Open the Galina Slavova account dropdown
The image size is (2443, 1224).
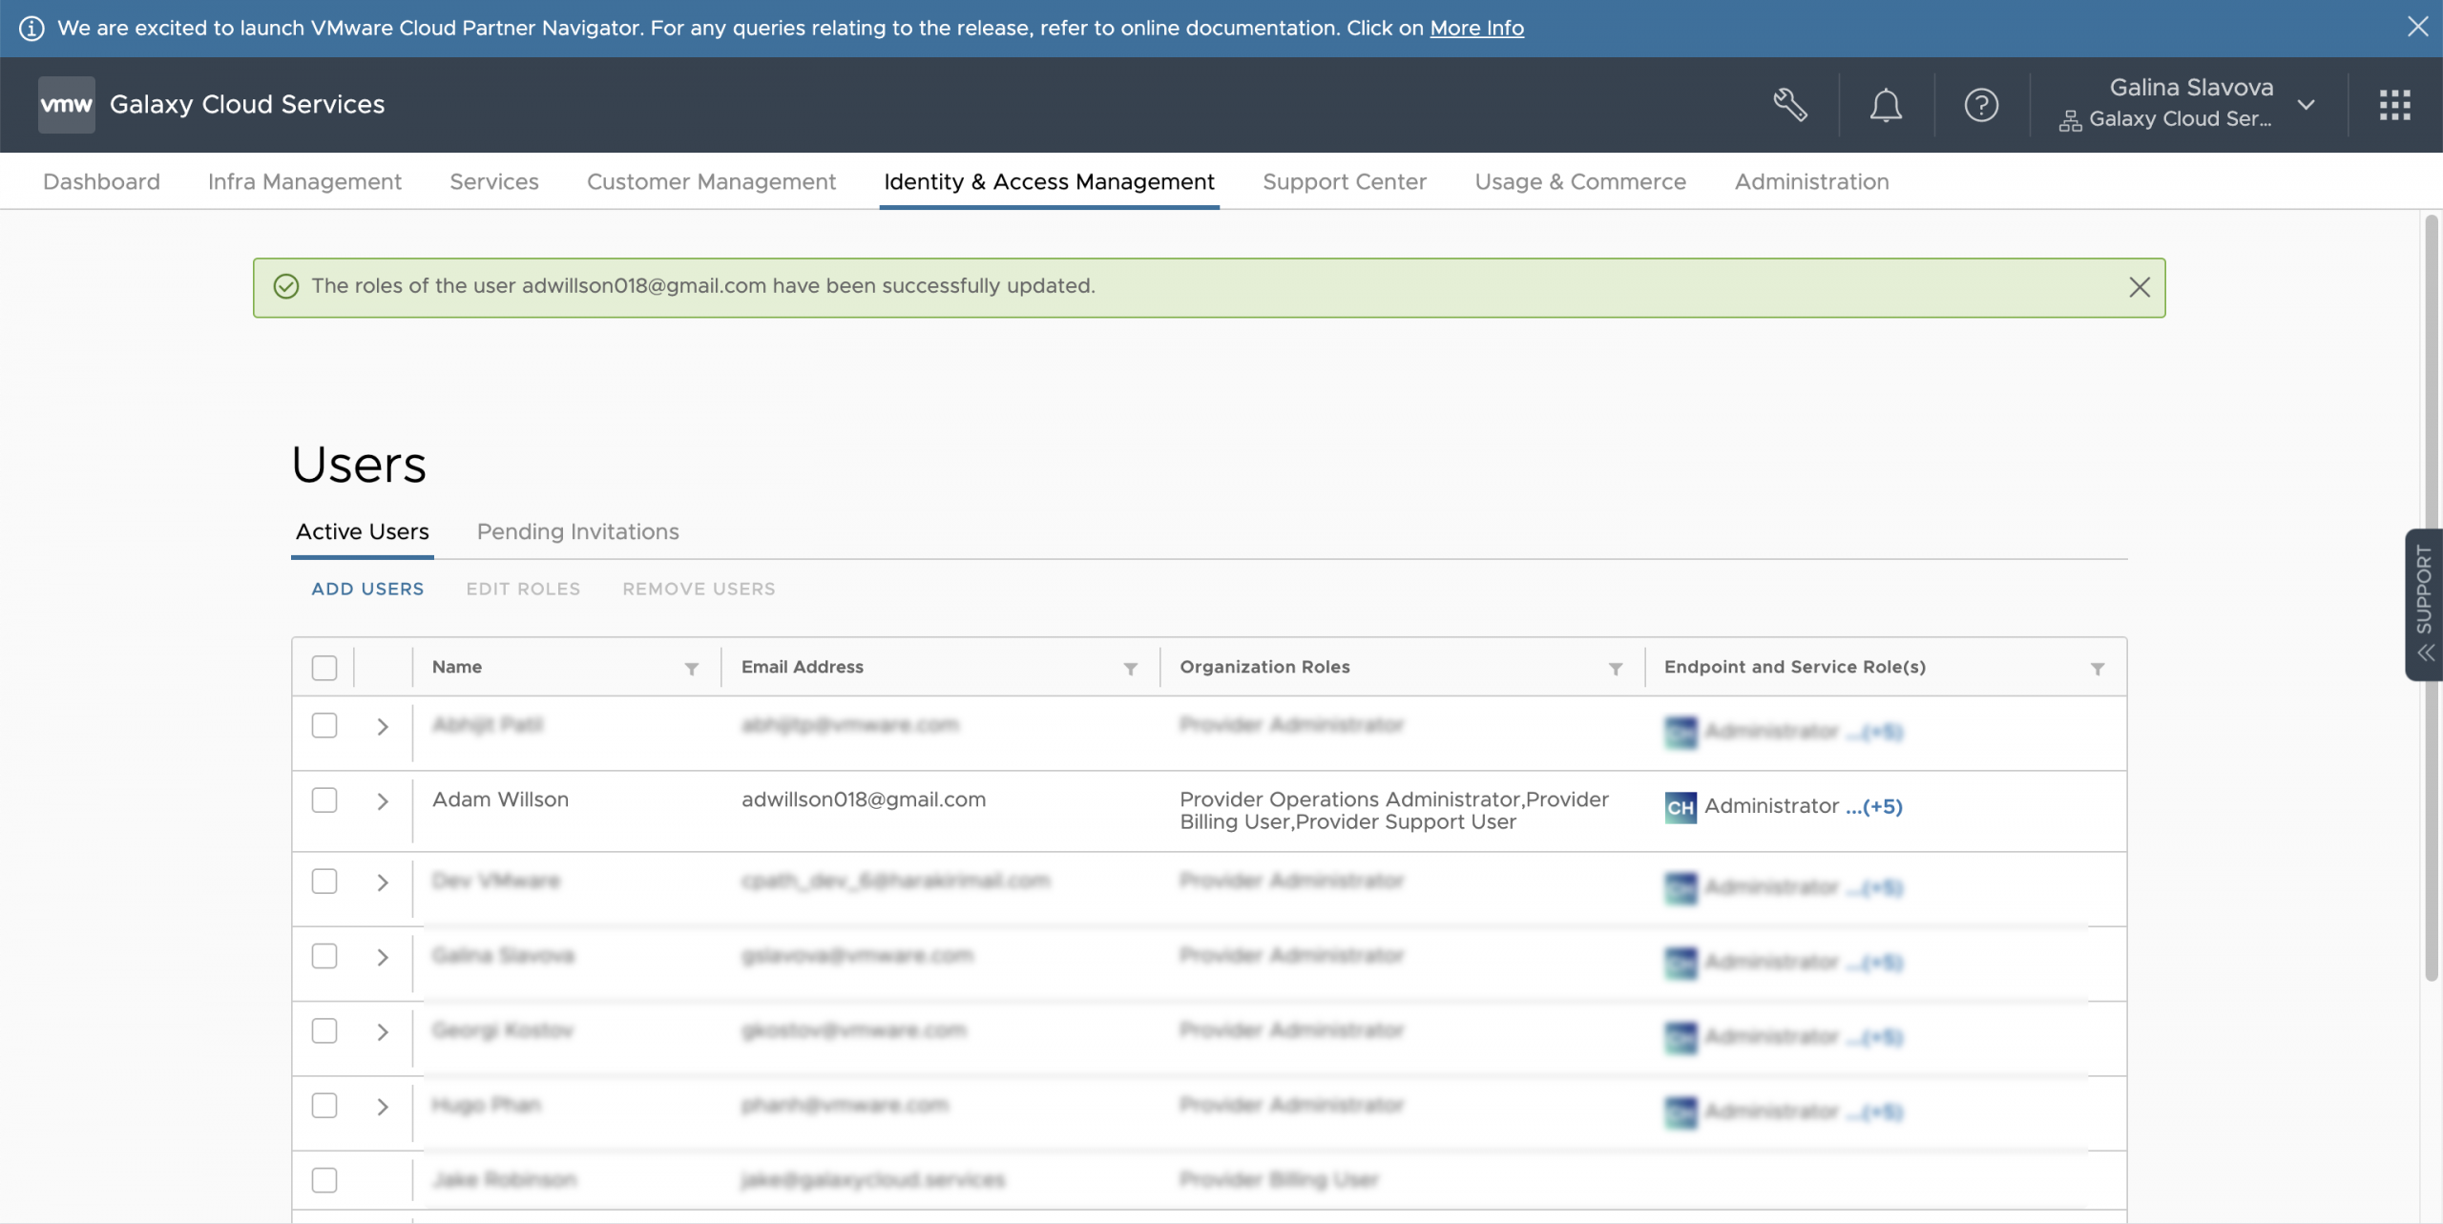2306,105
